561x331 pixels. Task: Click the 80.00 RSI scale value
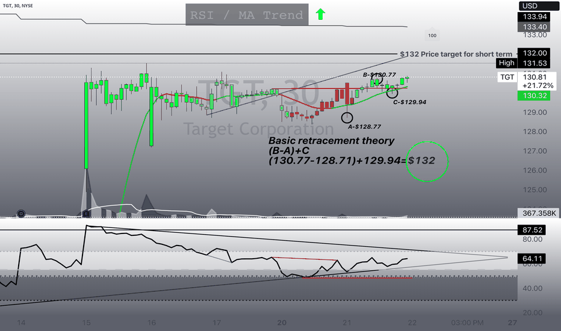tap(532, 240)
